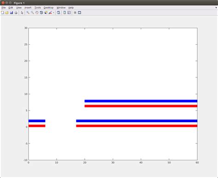Toggle the Data Cursor tool
This screenshot has height=178, width=218.
(46, 12)
